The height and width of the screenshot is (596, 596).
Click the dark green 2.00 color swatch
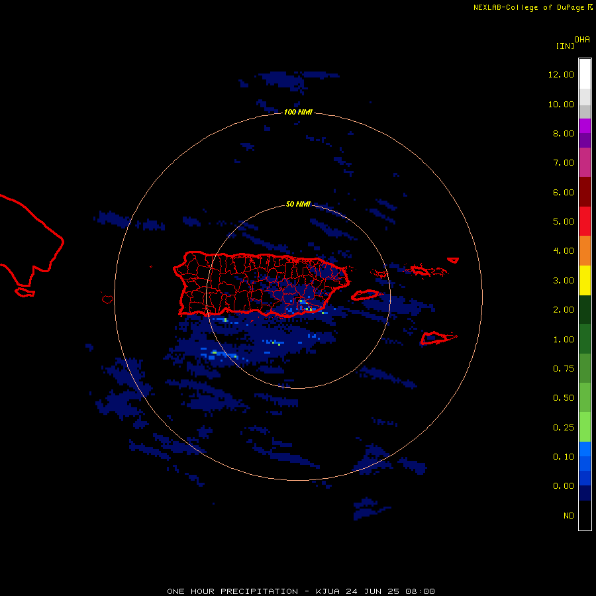tap(585, 310)
